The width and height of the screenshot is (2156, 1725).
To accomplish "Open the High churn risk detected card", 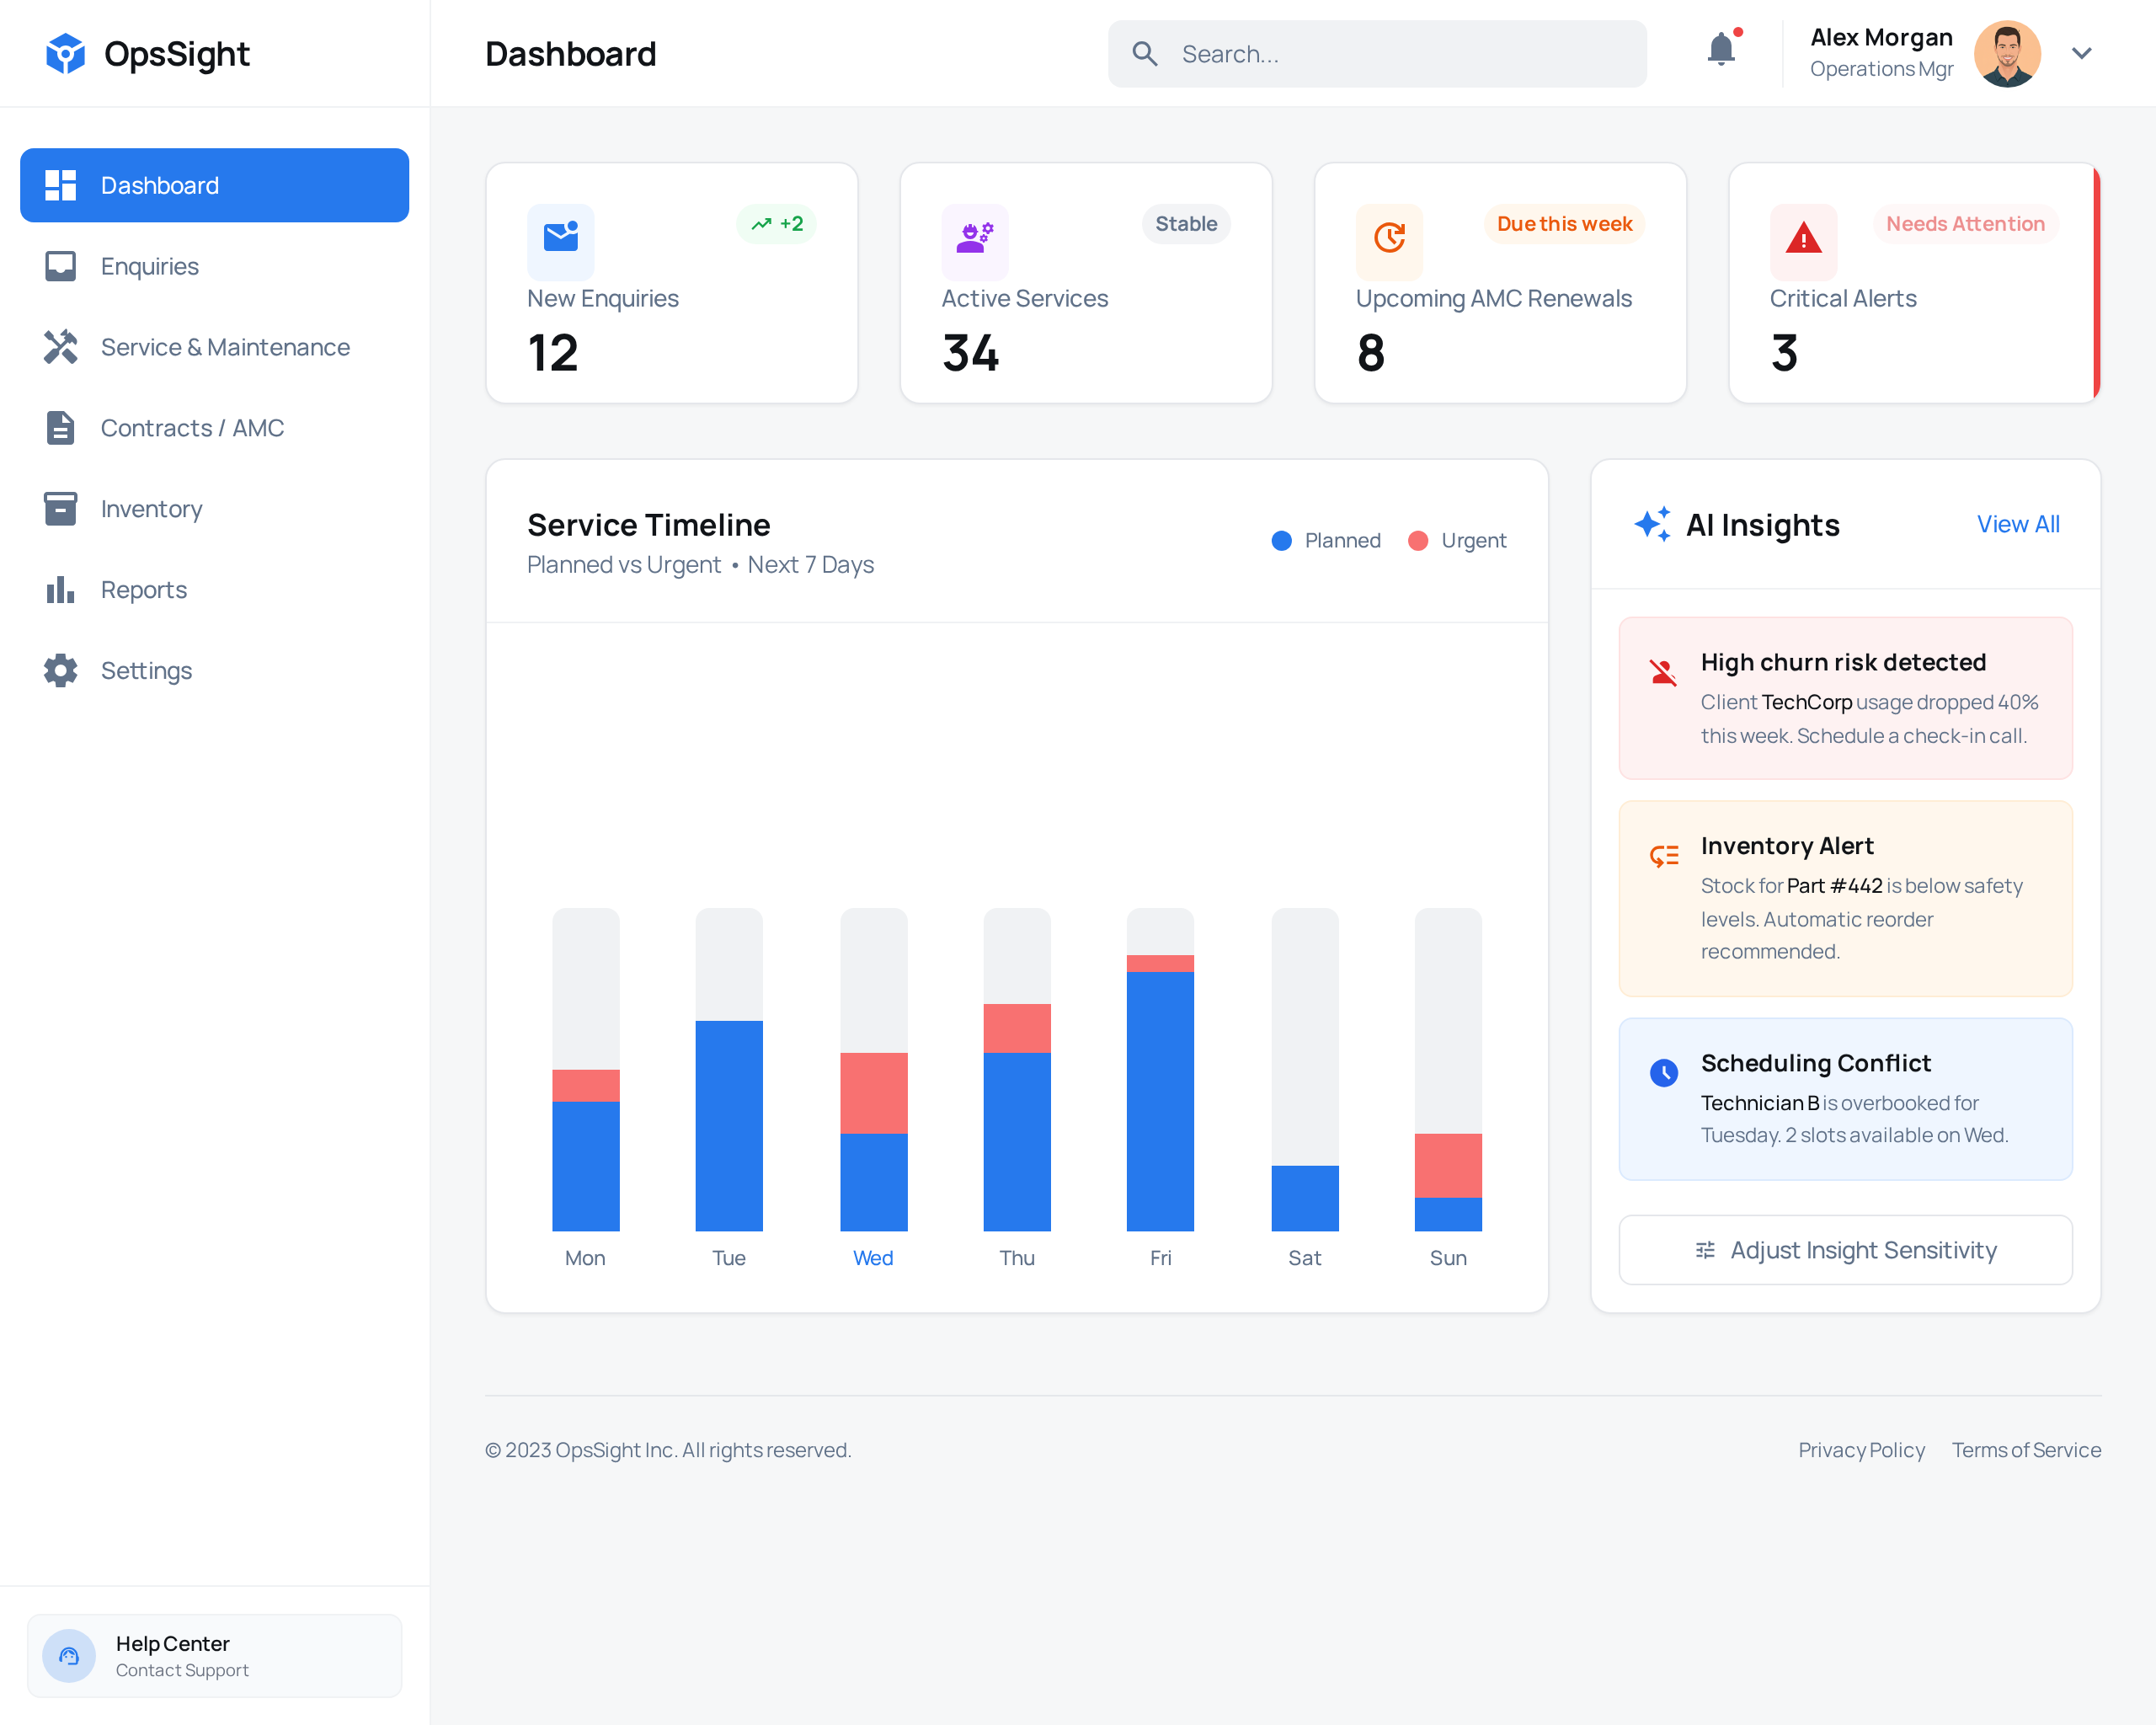I will point(1845,698).
